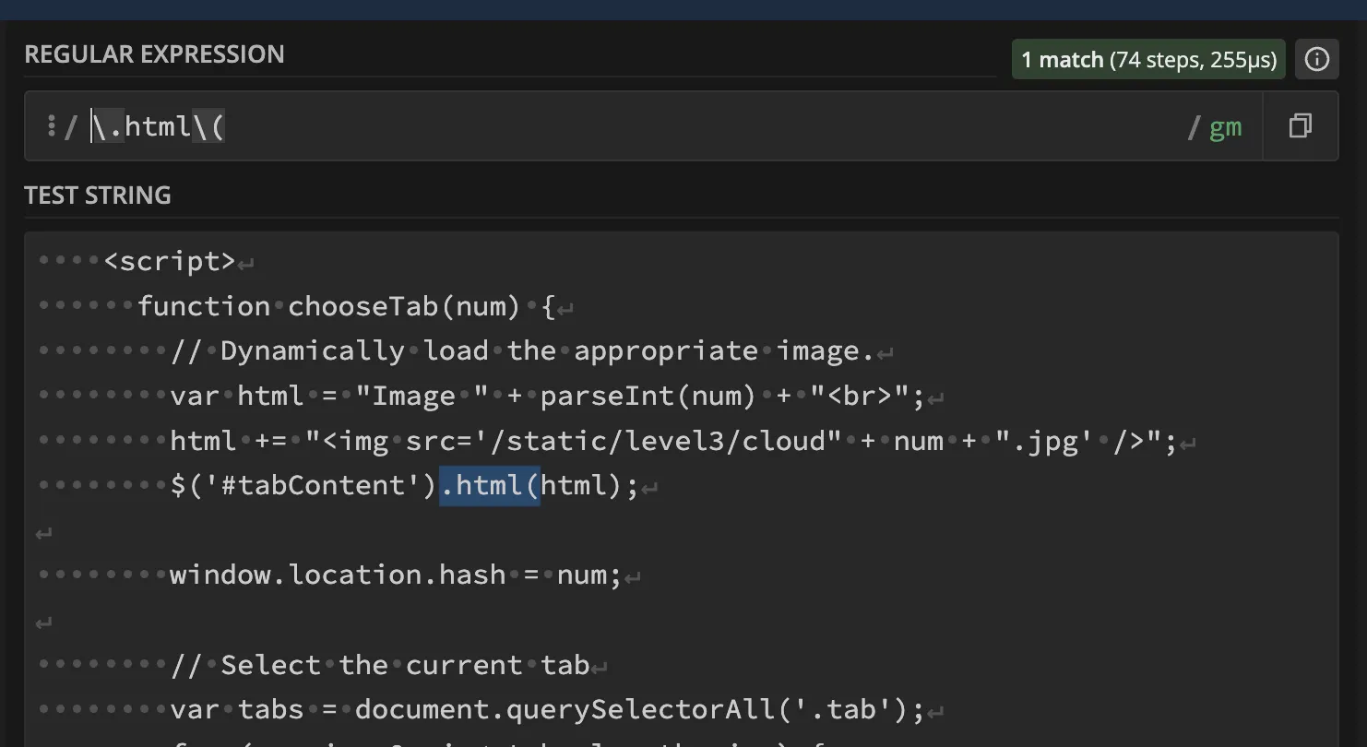Click the vertical dots handle beside the regex
The image size is (1367, 747).
point(51,125)
